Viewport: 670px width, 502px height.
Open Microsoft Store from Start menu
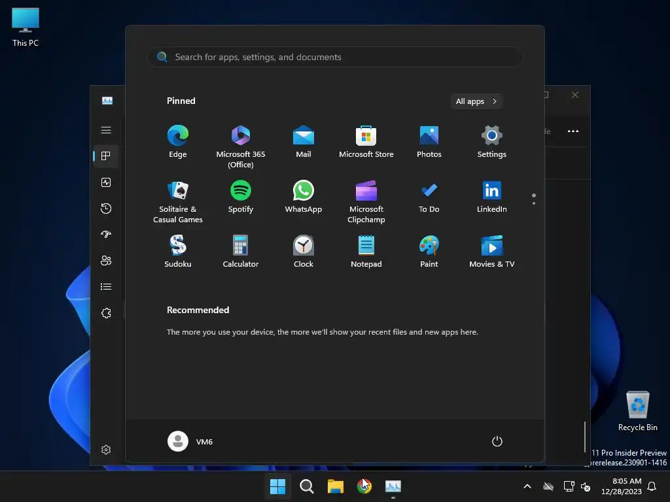[x=366, y=141]
